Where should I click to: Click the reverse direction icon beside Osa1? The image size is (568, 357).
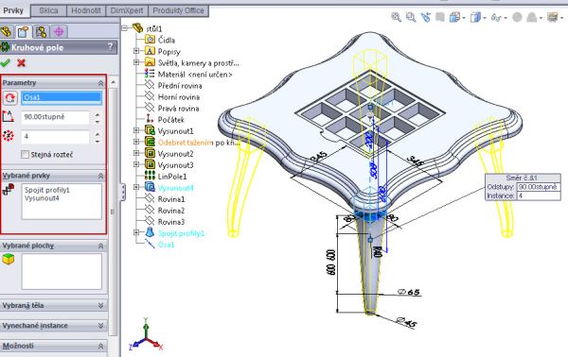click(10, 98)
